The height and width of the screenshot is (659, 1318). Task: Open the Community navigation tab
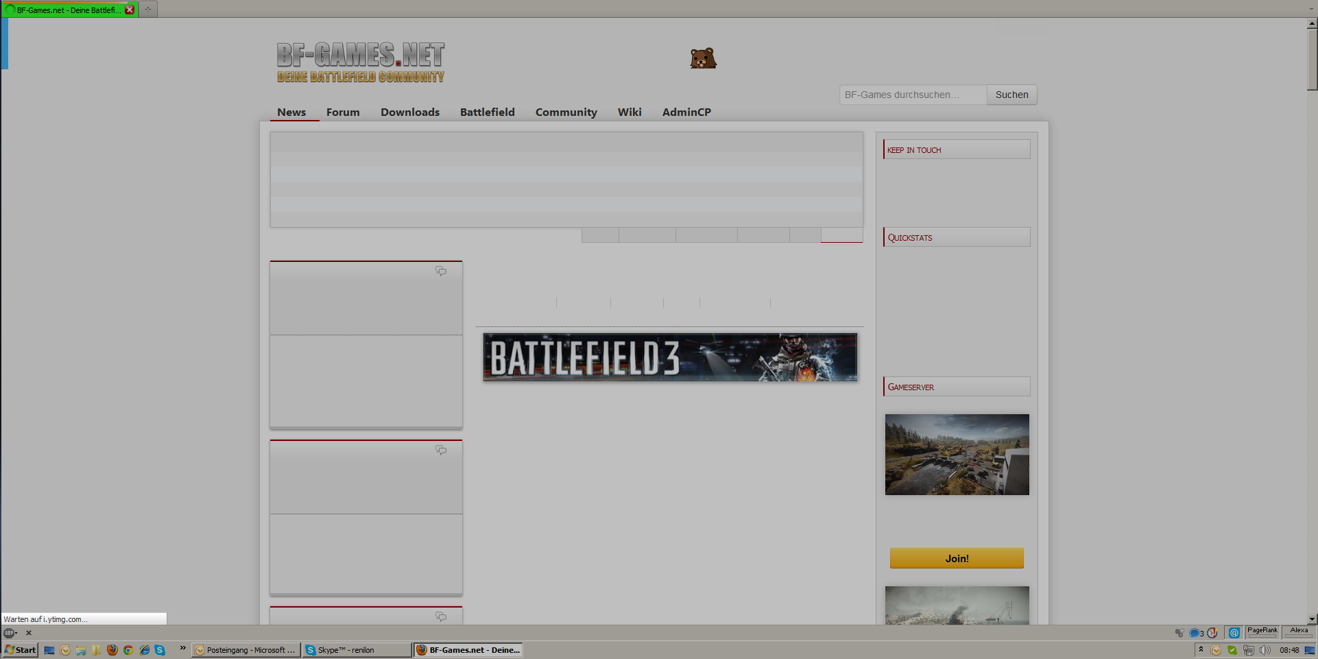click(x=566, y=112)
